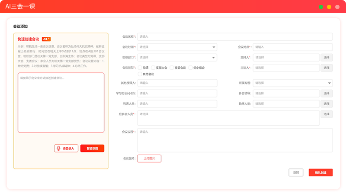Viewport: 346px width, 195px height.
Task: Click the yellow circle in the title bar
Action: click(x=329, y=7)
